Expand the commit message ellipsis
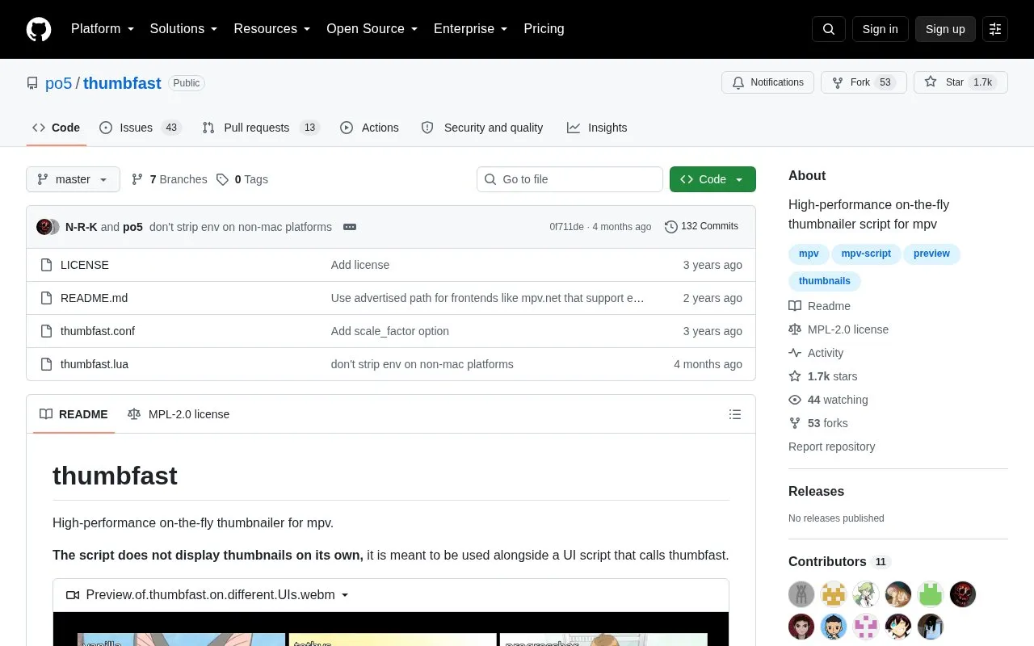This screenshot has width=1034, height=646. [x=350, y=227]
